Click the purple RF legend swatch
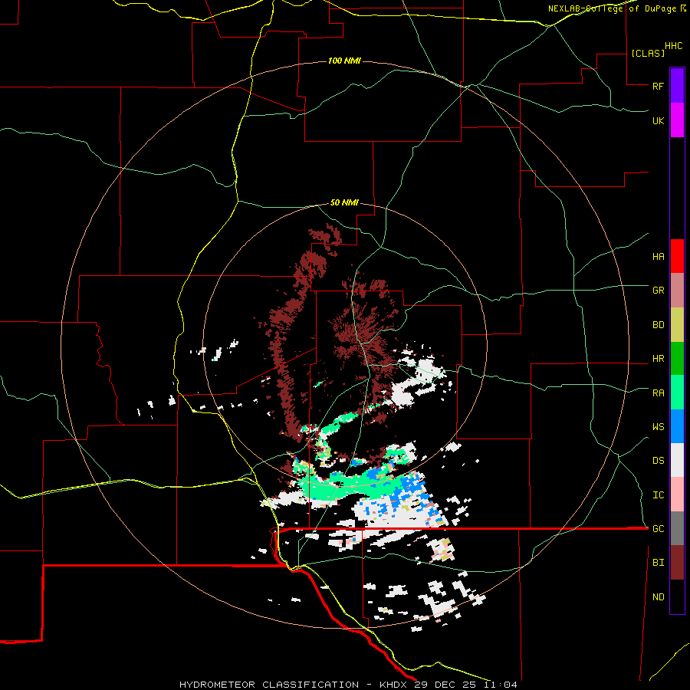 pyautogui.click(x=677, y=86)
